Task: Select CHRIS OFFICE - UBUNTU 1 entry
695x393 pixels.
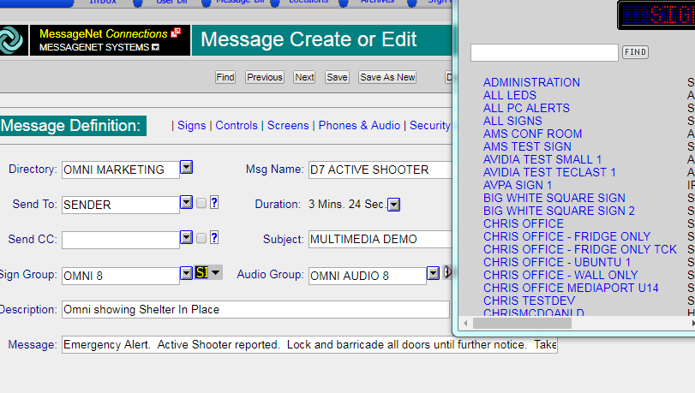Action: pos(557,262)
